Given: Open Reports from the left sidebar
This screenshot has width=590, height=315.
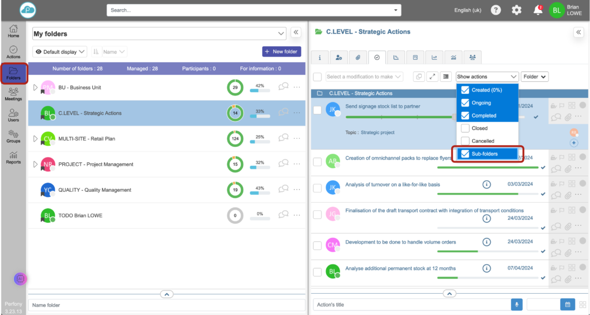Looking at the screenshot, I should 13,157.
